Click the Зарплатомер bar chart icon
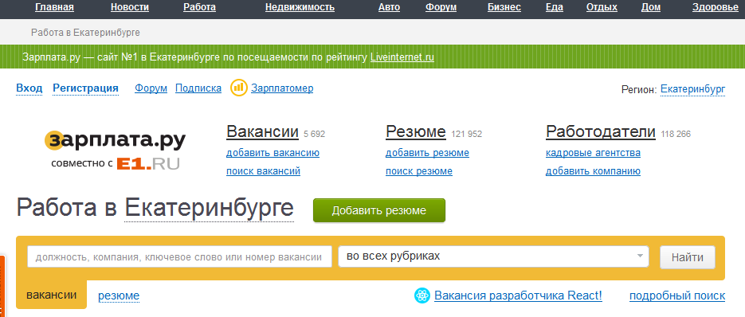The height and width of the screenshot is (317, 745). [238, 88]
